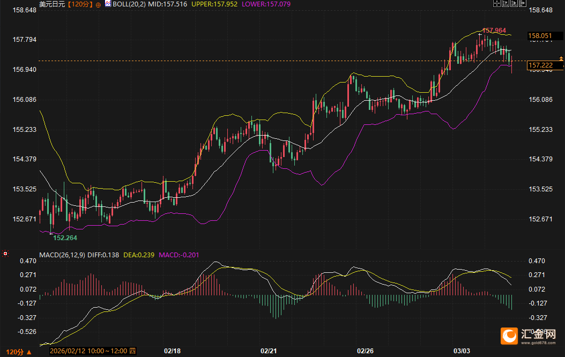Click the red sun-shaped icon beside MACD panel

point(5,253)
